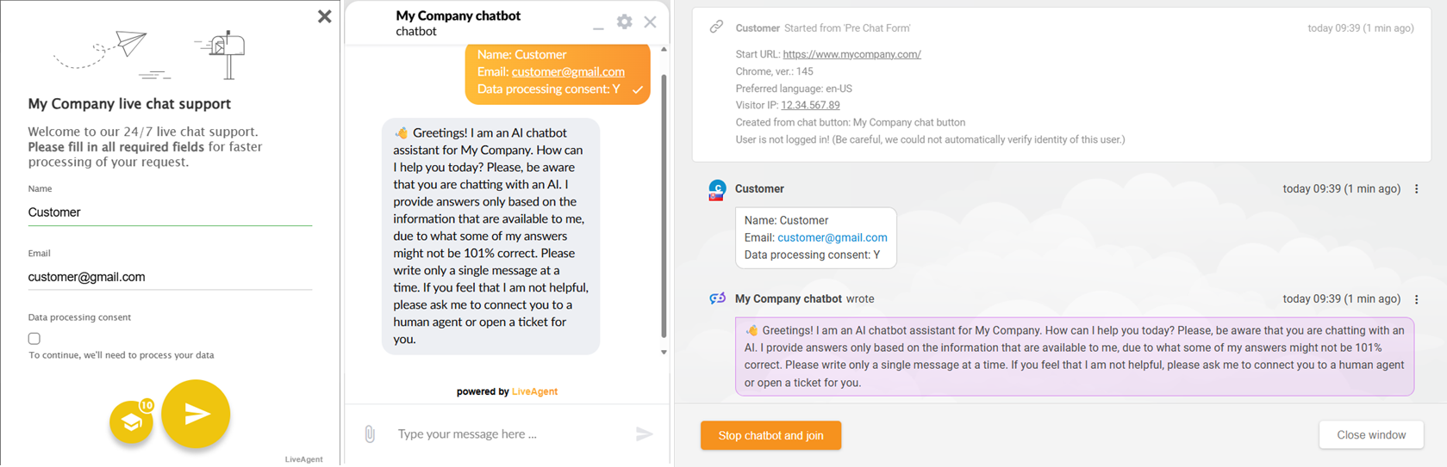Click the chatbot icon beside My Company chatbot

(x=717, y=298)
